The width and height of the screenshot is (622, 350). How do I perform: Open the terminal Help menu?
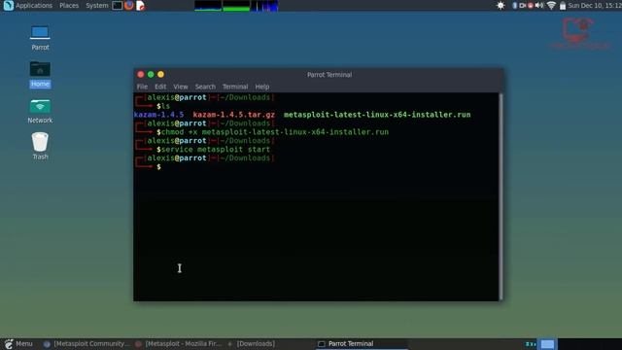[262, 87]
